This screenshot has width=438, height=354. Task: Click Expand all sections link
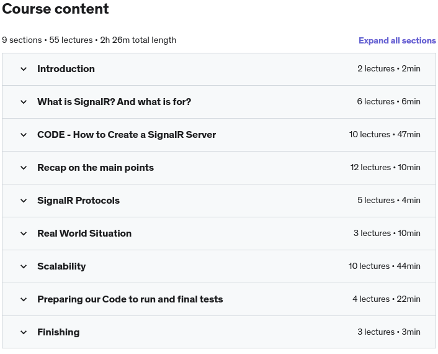pyautogui.click(x=397, y=40)
